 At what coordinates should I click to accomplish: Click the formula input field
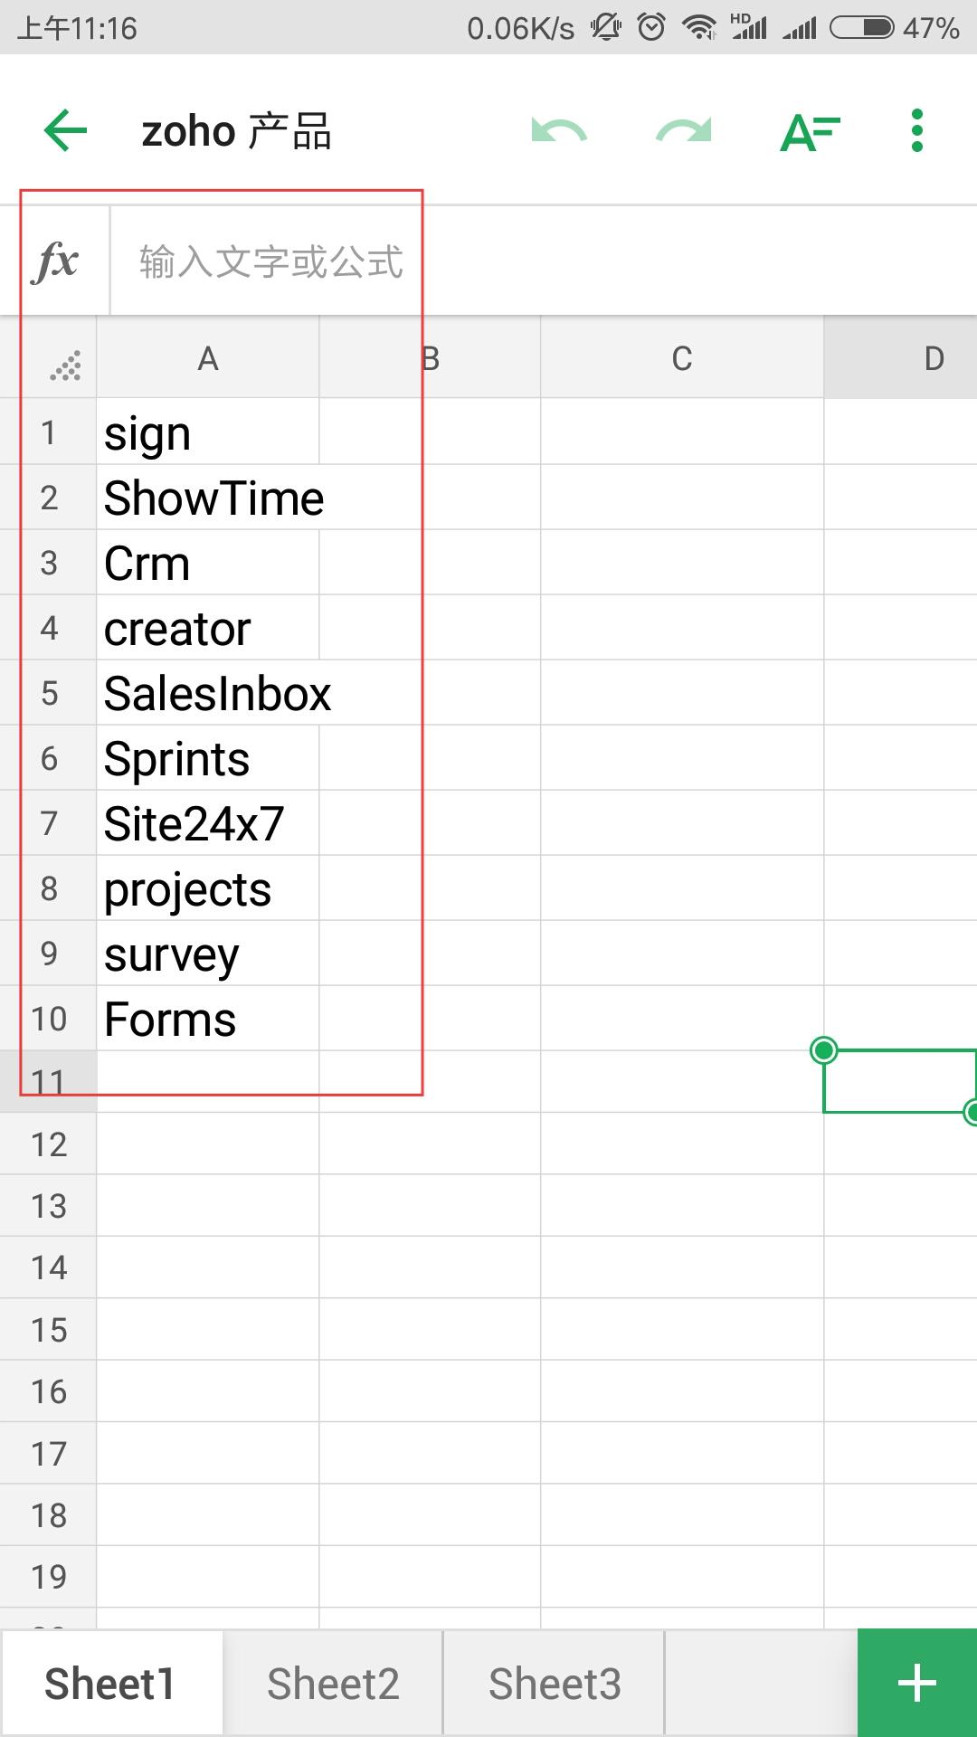543,262
